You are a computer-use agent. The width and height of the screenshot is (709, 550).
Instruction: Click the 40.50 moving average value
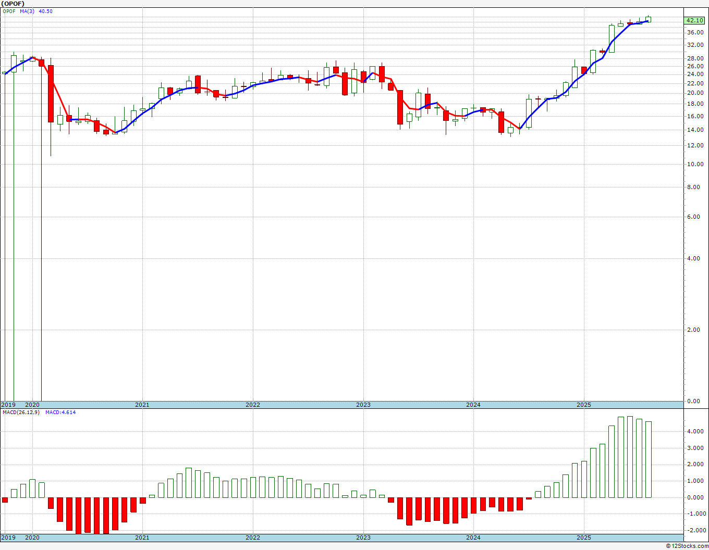(x=46, y=11)
